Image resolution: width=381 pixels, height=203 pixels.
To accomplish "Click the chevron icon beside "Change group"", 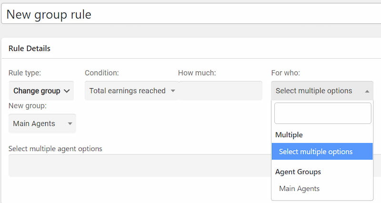I will [67, 91].
